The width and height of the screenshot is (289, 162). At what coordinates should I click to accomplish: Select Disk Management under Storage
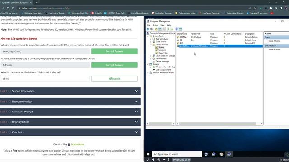click(163, 70)
